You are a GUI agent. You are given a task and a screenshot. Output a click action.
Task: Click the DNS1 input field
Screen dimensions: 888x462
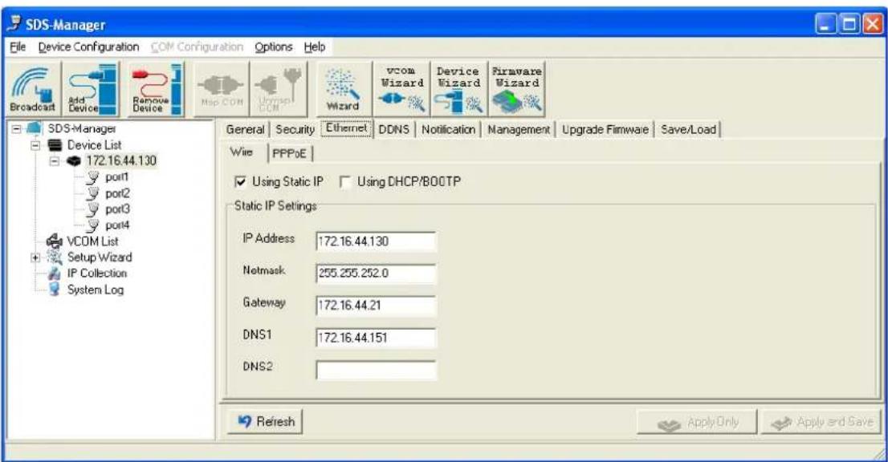(x=376, y=338)
